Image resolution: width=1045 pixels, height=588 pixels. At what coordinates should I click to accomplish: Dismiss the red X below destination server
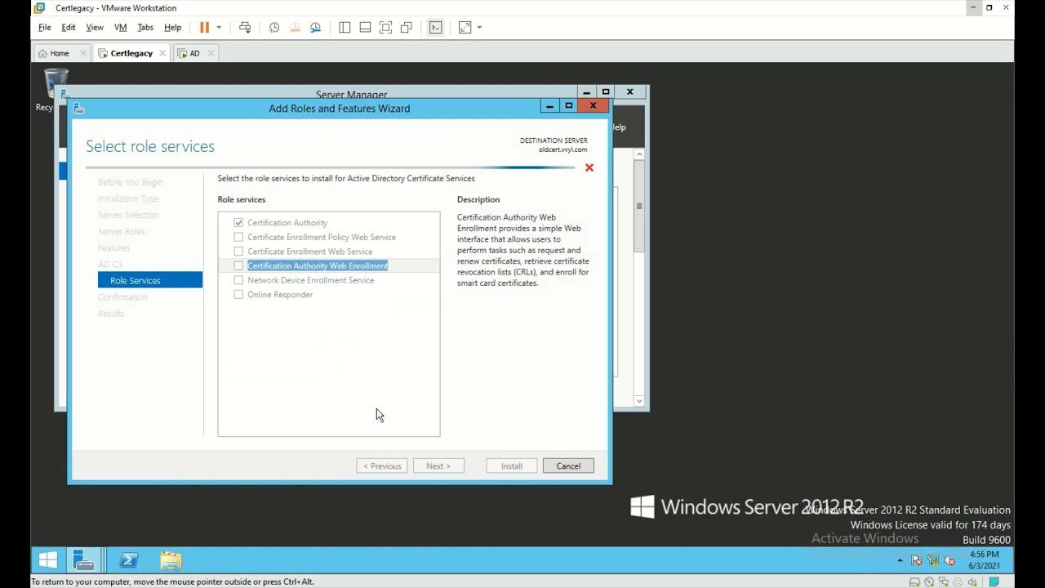pyautogui.click(x=589, y=167)
